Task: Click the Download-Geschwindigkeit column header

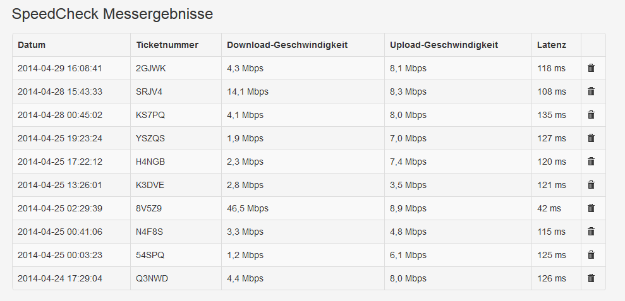Action: (x=287, y=45)
